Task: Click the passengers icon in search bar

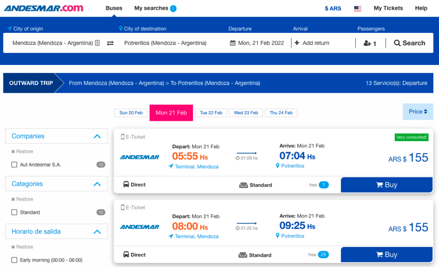Action: tap(367, 43)
